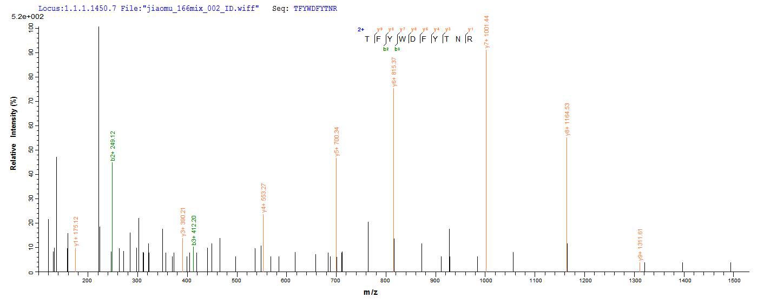Click the y4+ 553.27 peak annotation
Screen dimensions: 777x304
click(264, 198)
